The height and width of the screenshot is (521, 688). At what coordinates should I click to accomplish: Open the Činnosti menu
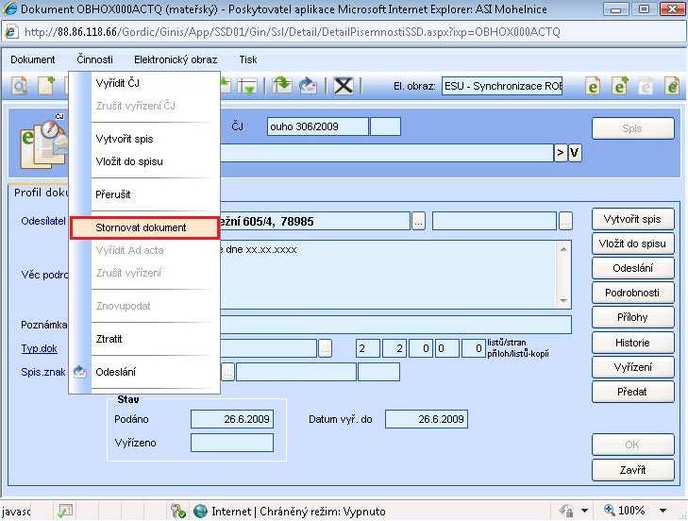click(94, 59)
